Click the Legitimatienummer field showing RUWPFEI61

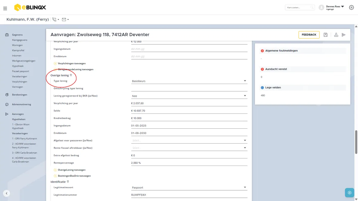[189, 195]
